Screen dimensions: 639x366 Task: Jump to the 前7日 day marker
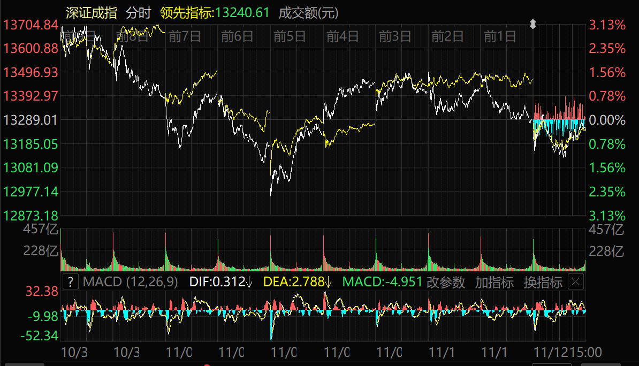(184, 36)
